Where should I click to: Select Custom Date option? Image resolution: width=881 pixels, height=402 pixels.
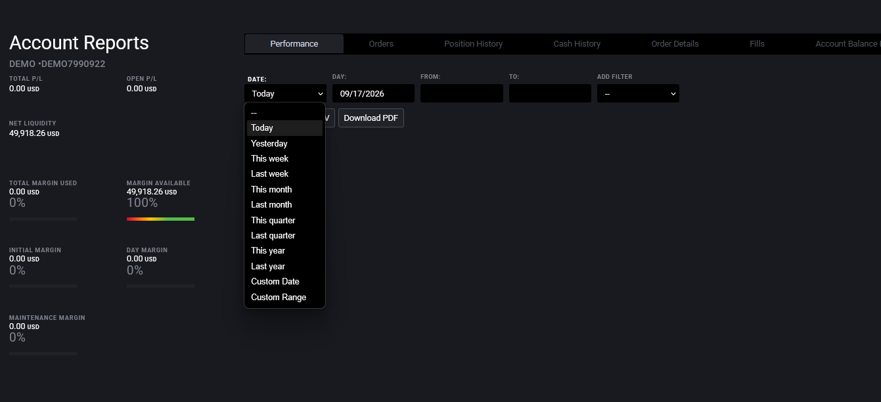284,281
